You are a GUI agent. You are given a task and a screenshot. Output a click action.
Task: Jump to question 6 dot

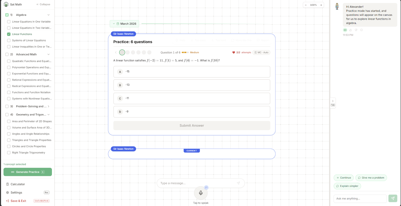149,52
